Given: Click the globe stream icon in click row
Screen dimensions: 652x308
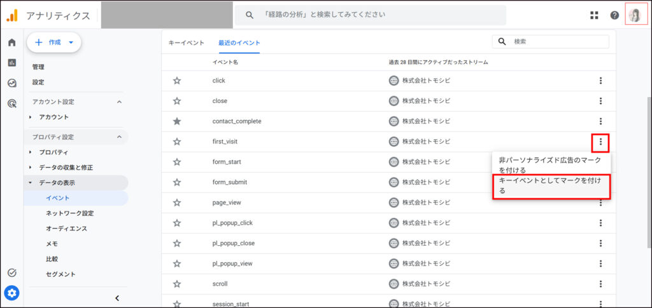Looking at the screenshot, I should click(x=393, y=81).
